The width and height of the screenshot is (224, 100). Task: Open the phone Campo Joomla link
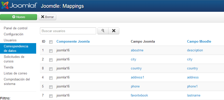(135, 86)
